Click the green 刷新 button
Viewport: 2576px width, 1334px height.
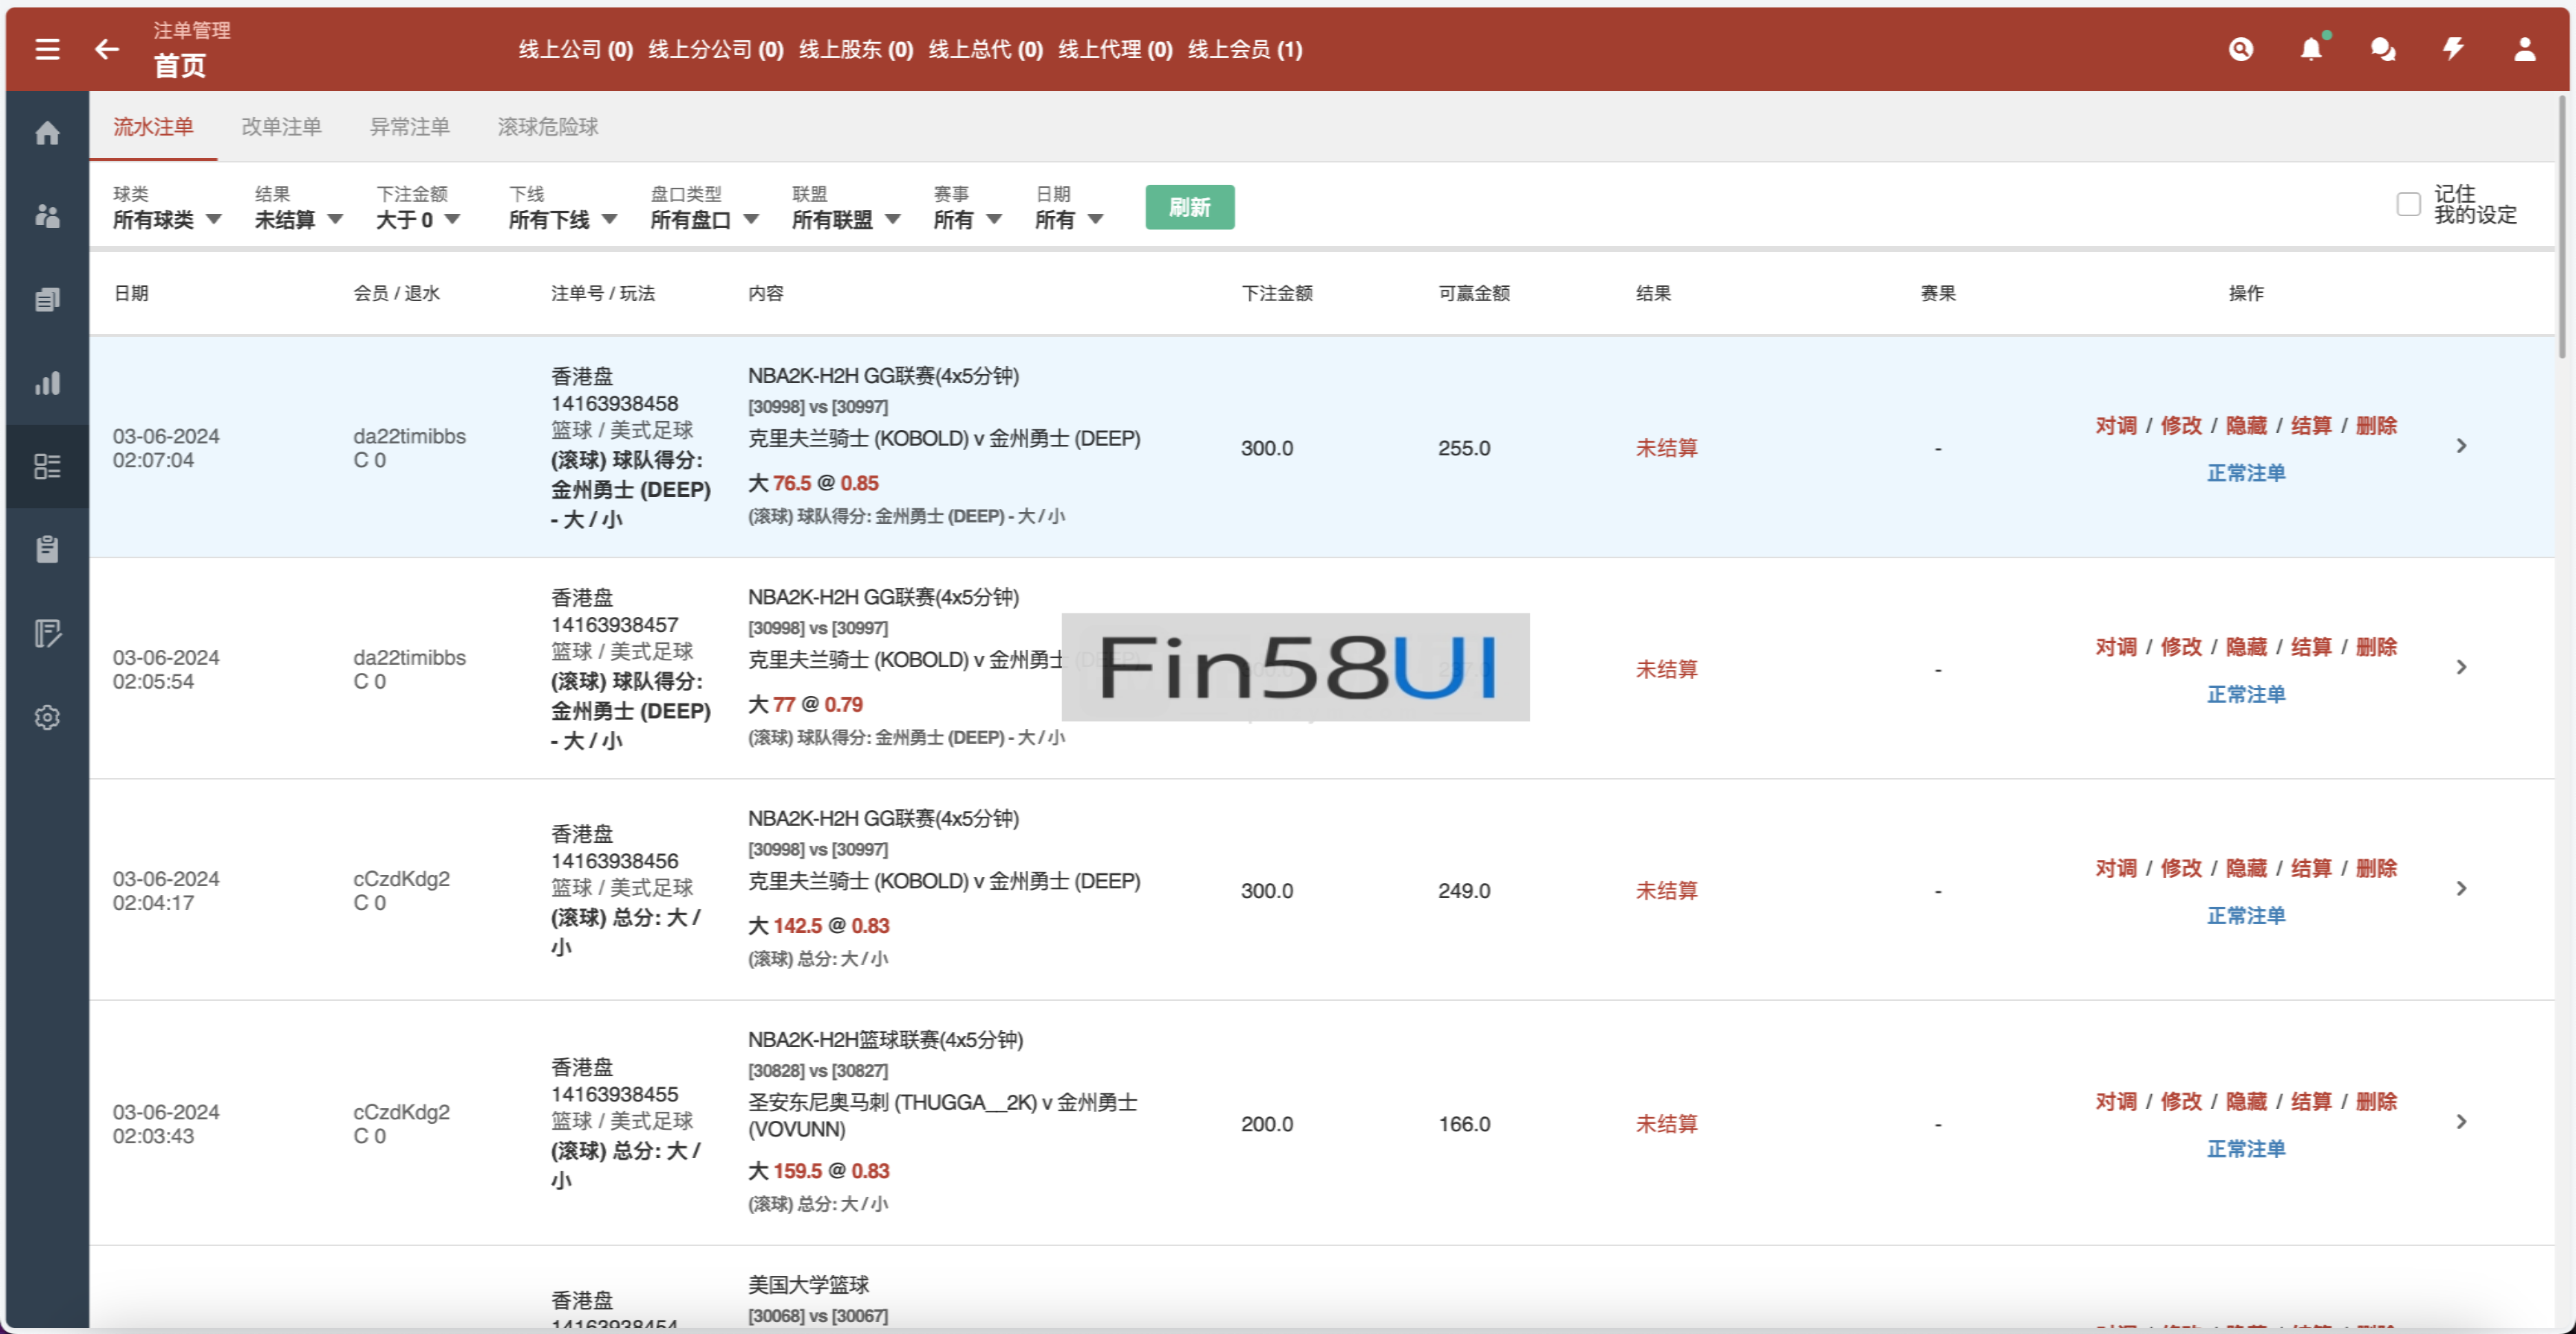pos(1189,207)
